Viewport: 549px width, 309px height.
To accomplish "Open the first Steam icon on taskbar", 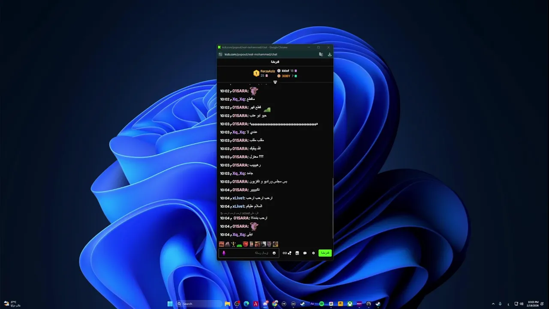I will (x=302, y=304).
